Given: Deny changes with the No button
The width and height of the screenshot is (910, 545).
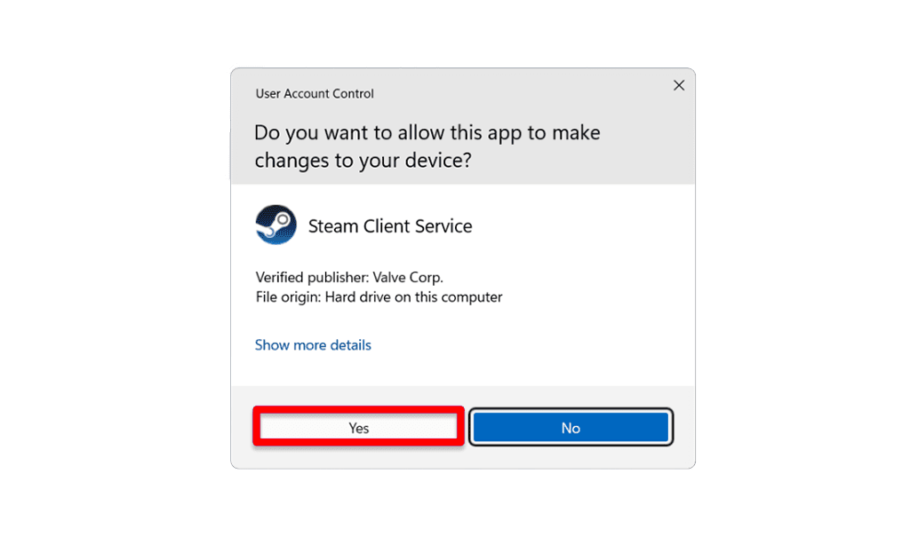Looking at the screenshot, I should (571, 427).
